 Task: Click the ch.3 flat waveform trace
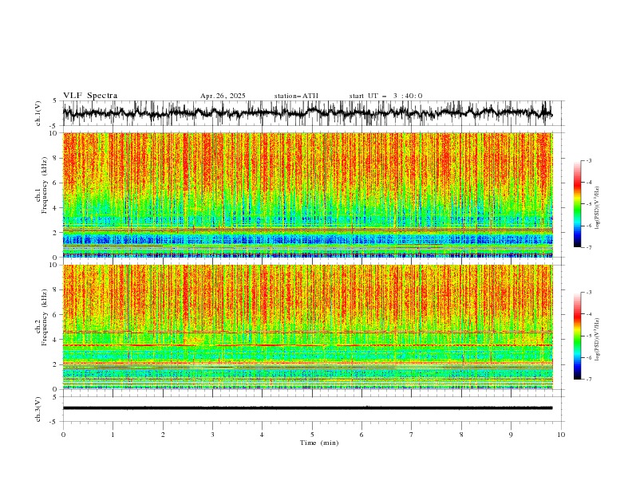point(307,408)
